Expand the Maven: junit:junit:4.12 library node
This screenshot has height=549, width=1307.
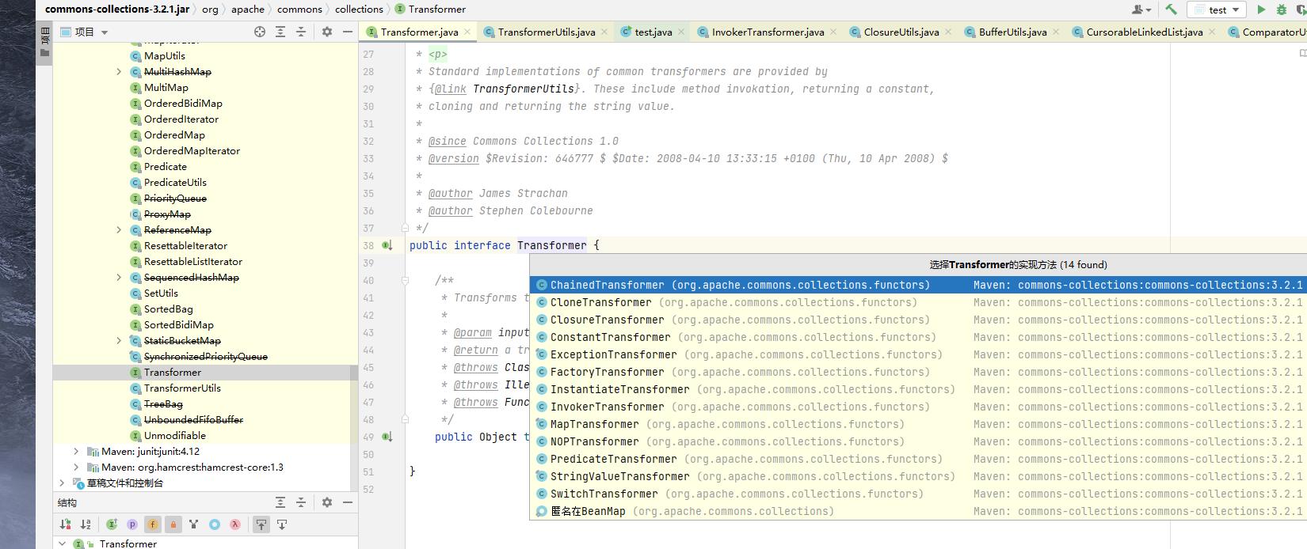click(x=76, y=452)
